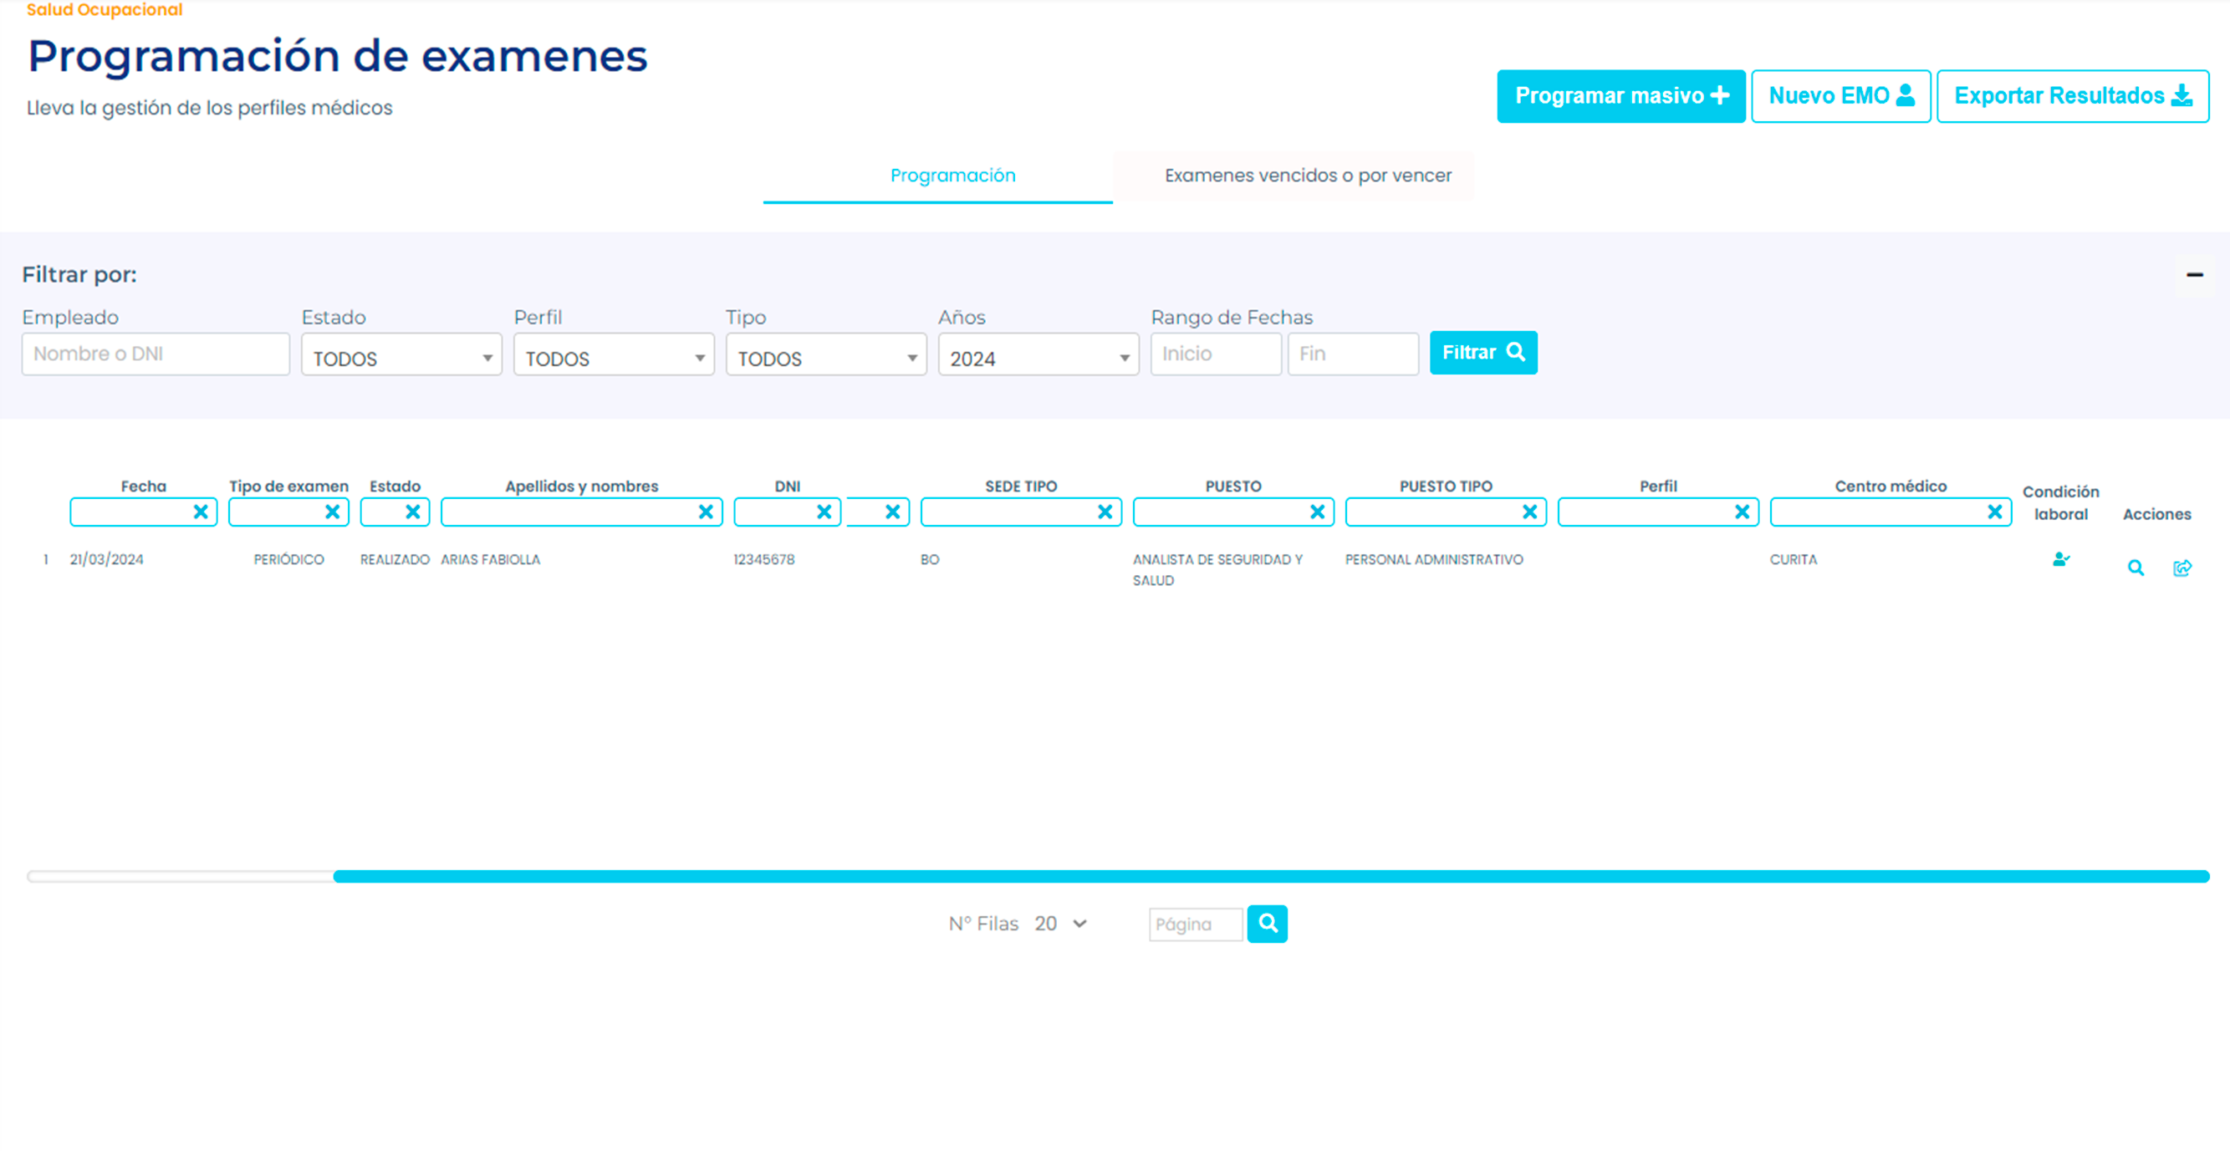2230x1151 pixels.
Task: Click the date 21/03/2024 cell
Action: click(106, 560)
